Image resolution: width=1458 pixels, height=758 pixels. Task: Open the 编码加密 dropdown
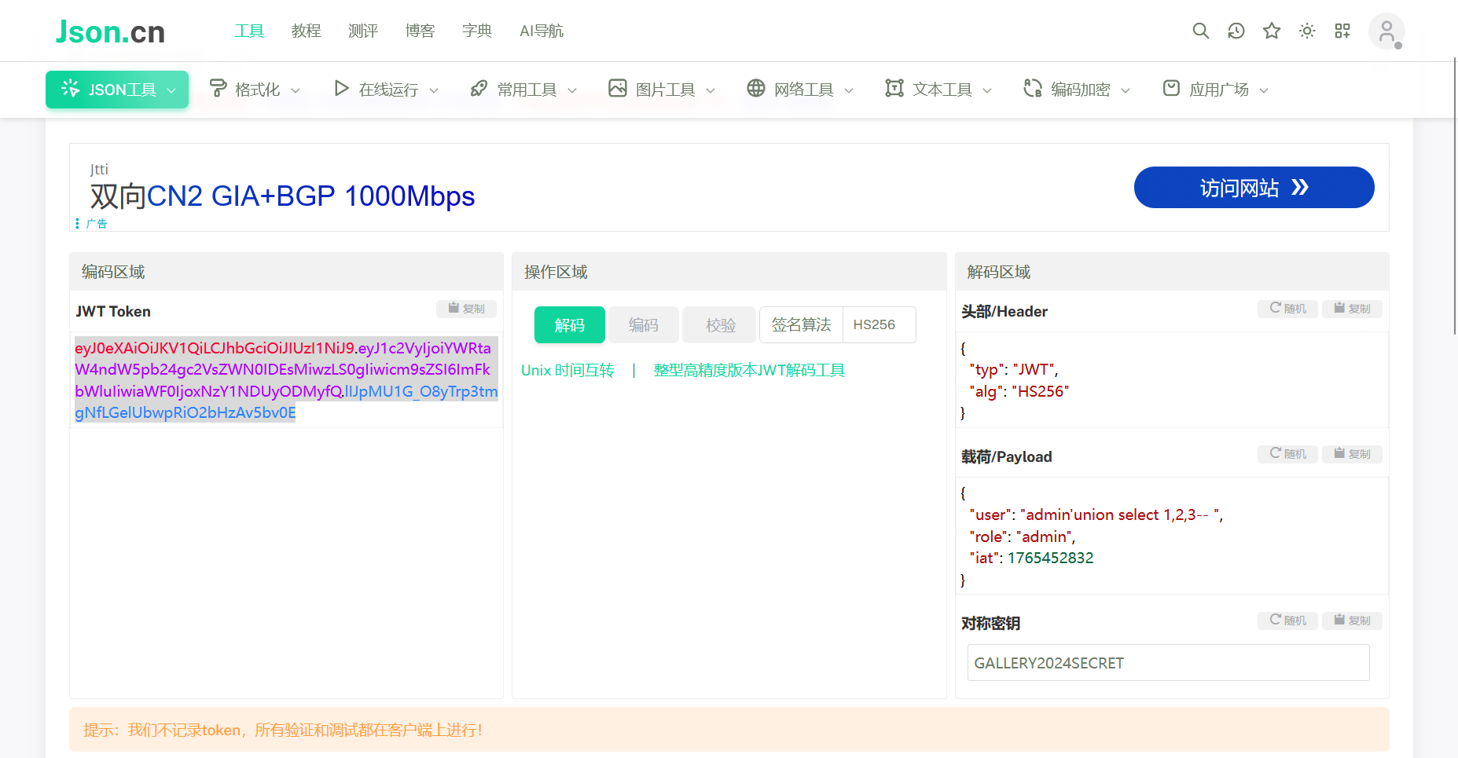[x=1078, y=90]
